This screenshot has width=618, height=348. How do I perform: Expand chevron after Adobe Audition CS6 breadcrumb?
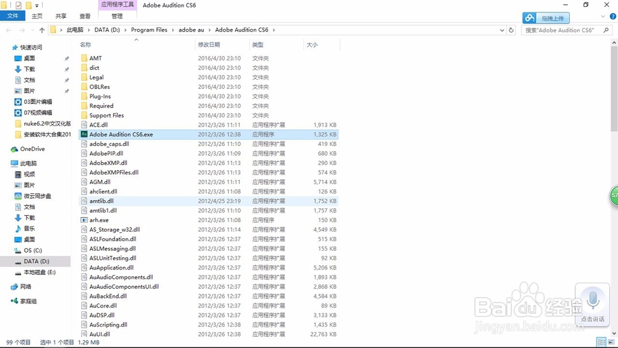[x=274, y=30]
